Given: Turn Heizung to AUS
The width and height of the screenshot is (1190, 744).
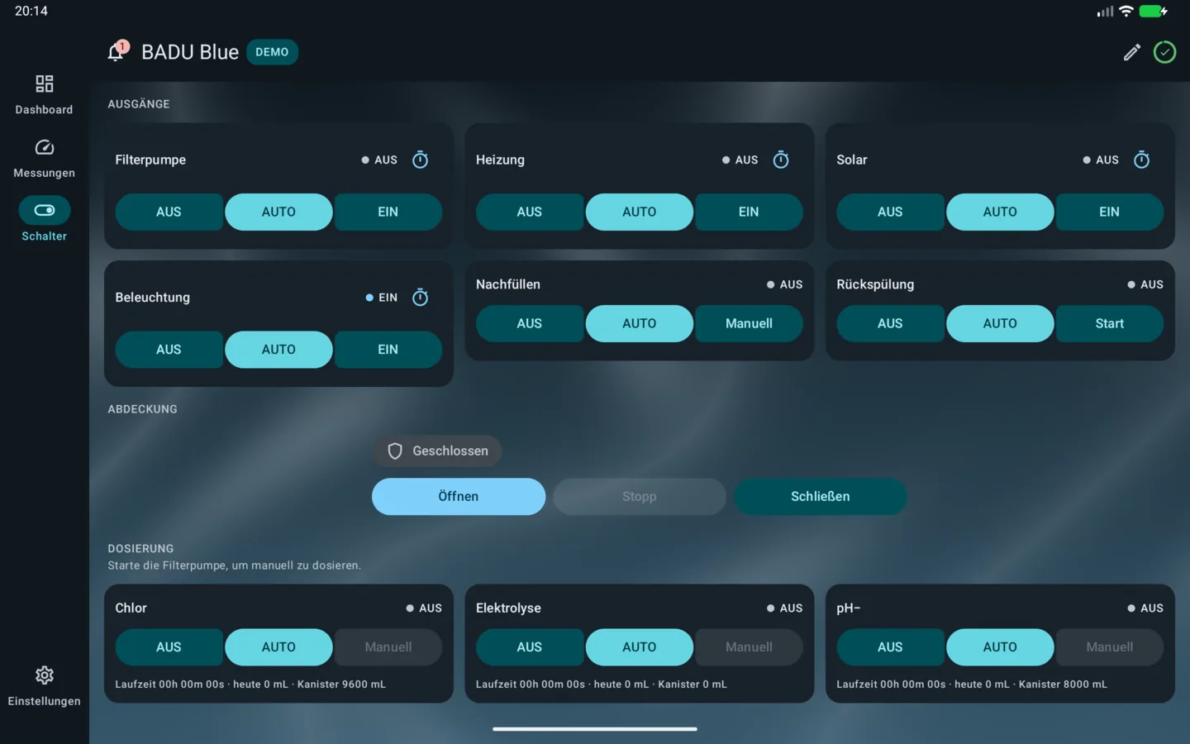Looking at the screenshot, I should [x=530, y=212].
